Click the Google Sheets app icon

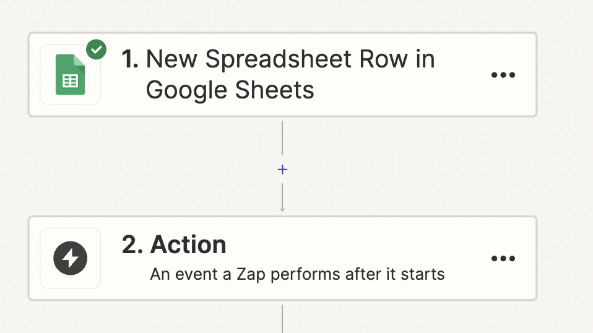(x=71, y=74)
